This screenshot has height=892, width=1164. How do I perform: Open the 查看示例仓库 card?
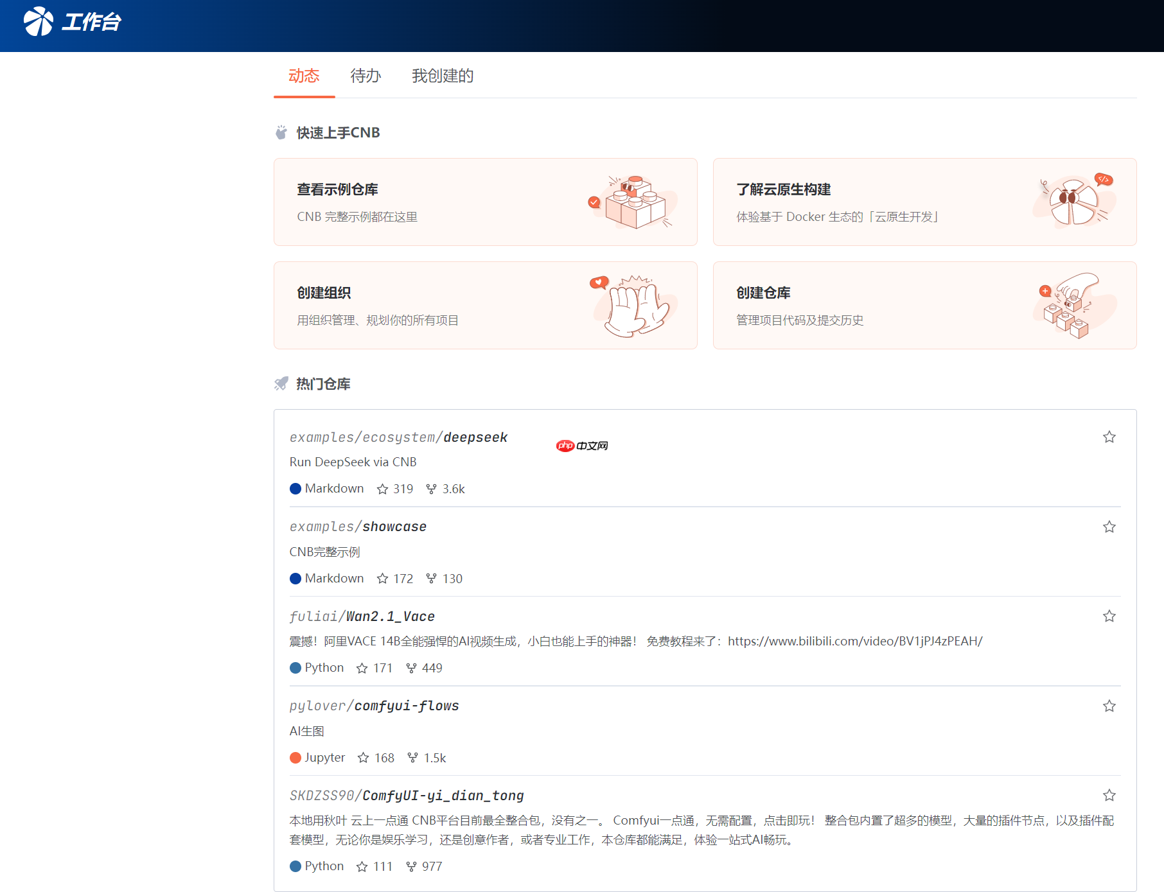pyautogui.click(x=486, y=202)
